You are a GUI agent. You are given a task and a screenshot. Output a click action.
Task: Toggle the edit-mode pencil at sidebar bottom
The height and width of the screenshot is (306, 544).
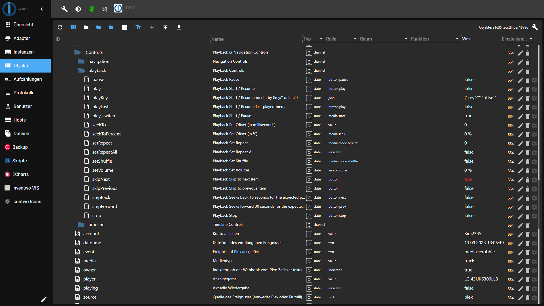44,299
